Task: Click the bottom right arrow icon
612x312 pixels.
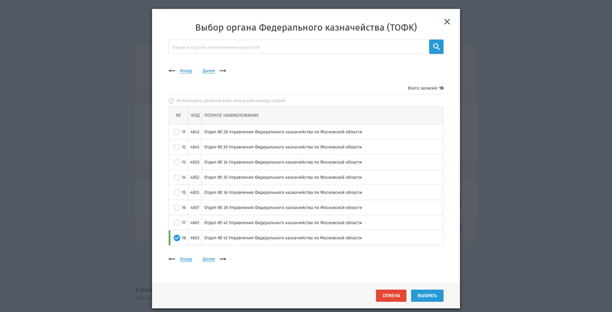Action: click(x=222, y=259)
